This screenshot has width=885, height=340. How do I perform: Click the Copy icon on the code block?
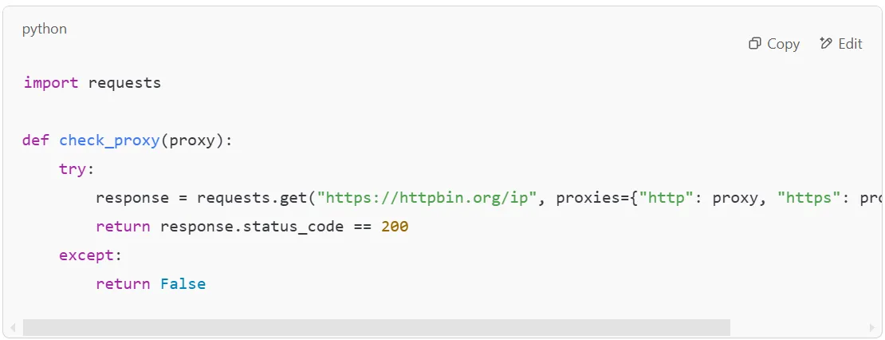click(754, 44)
